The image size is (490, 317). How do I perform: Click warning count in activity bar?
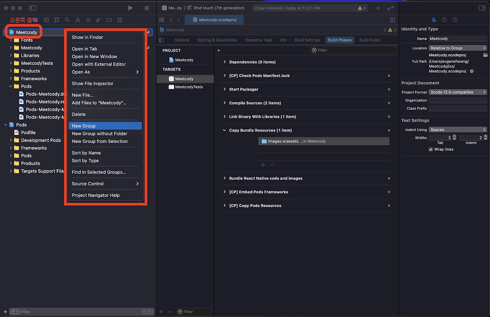(362, 8)
